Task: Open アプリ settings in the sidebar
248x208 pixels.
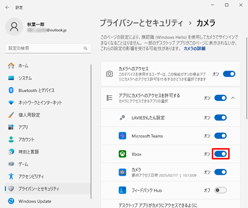Action: pos(48,127)
